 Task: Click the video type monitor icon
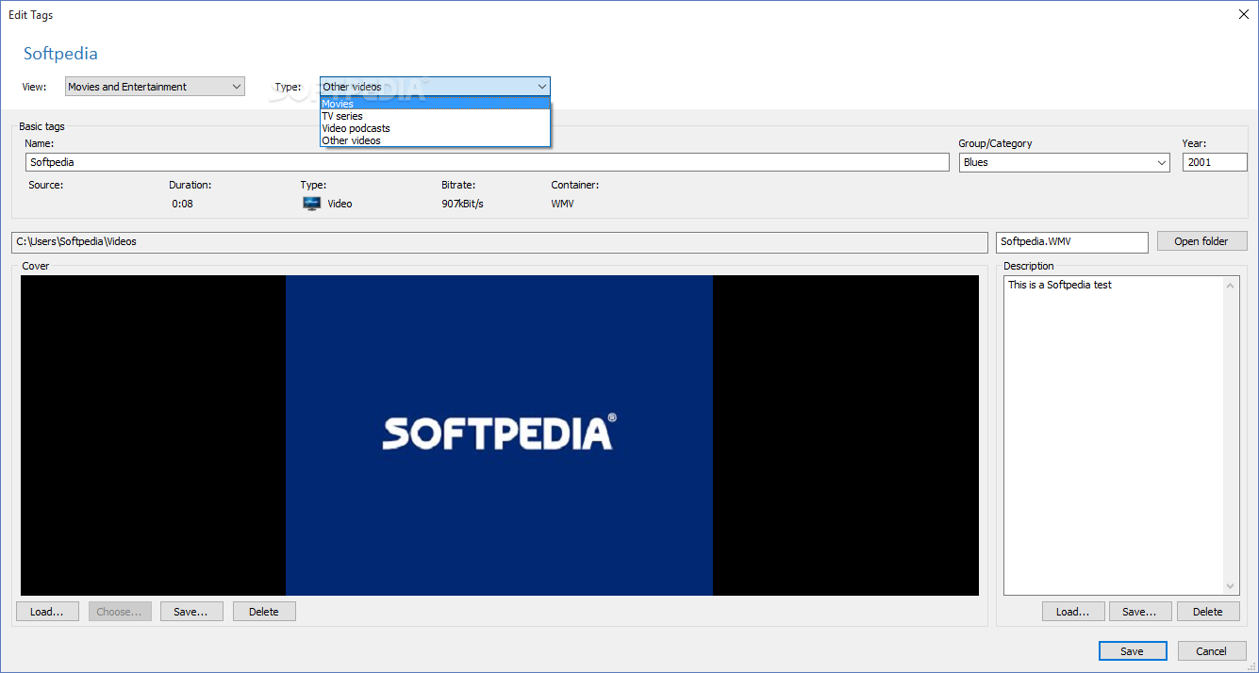pos(312,204)
